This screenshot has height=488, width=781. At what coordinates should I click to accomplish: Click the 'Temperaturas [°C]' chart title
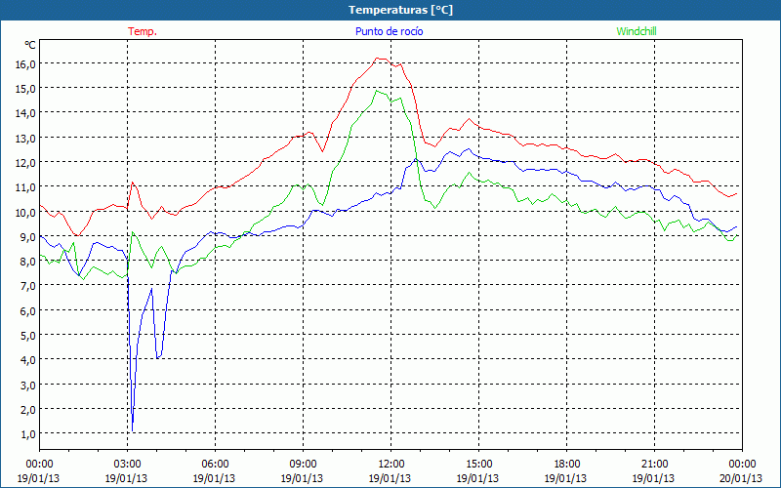click(400, 10)
